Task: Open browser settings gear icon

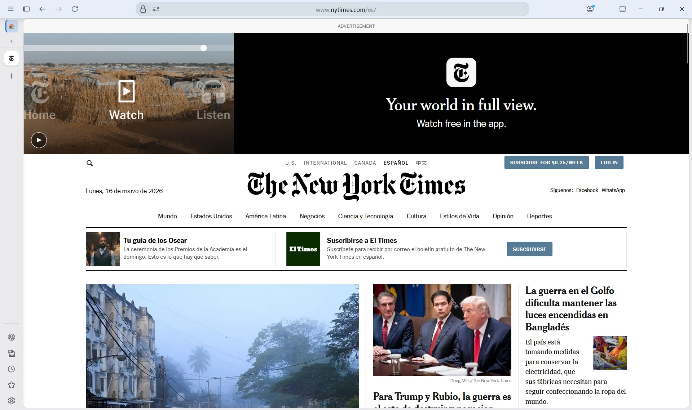Action: 12,401
